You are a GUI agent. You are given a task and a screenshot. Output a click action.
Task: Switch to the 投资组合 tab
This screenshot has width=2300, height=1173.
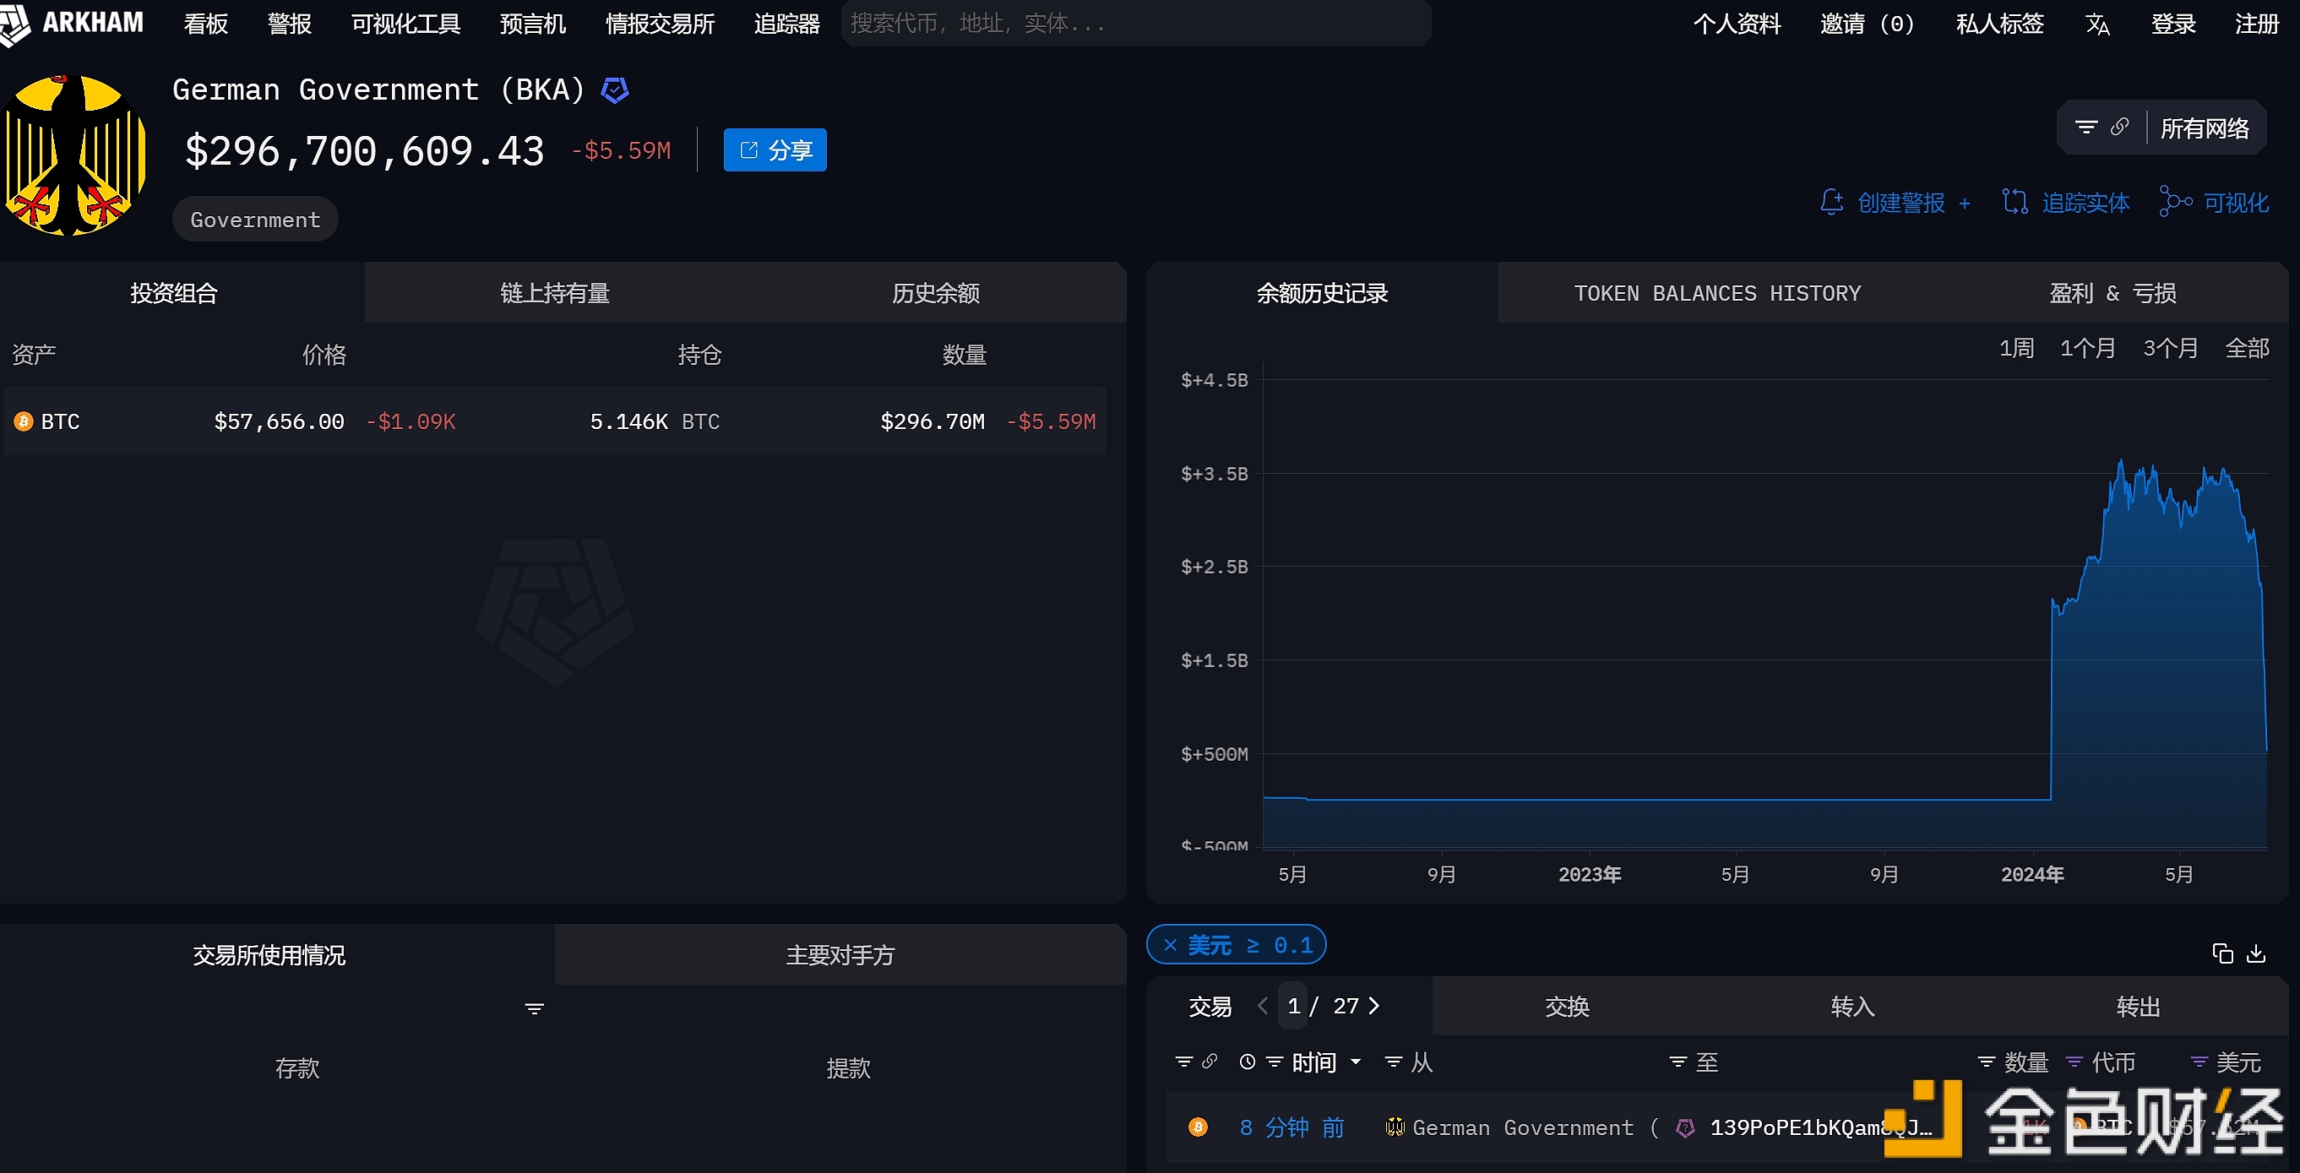[x=174, y=293]
